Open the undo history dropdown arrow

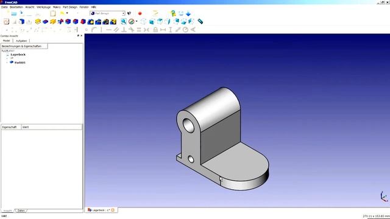(67, 13)
